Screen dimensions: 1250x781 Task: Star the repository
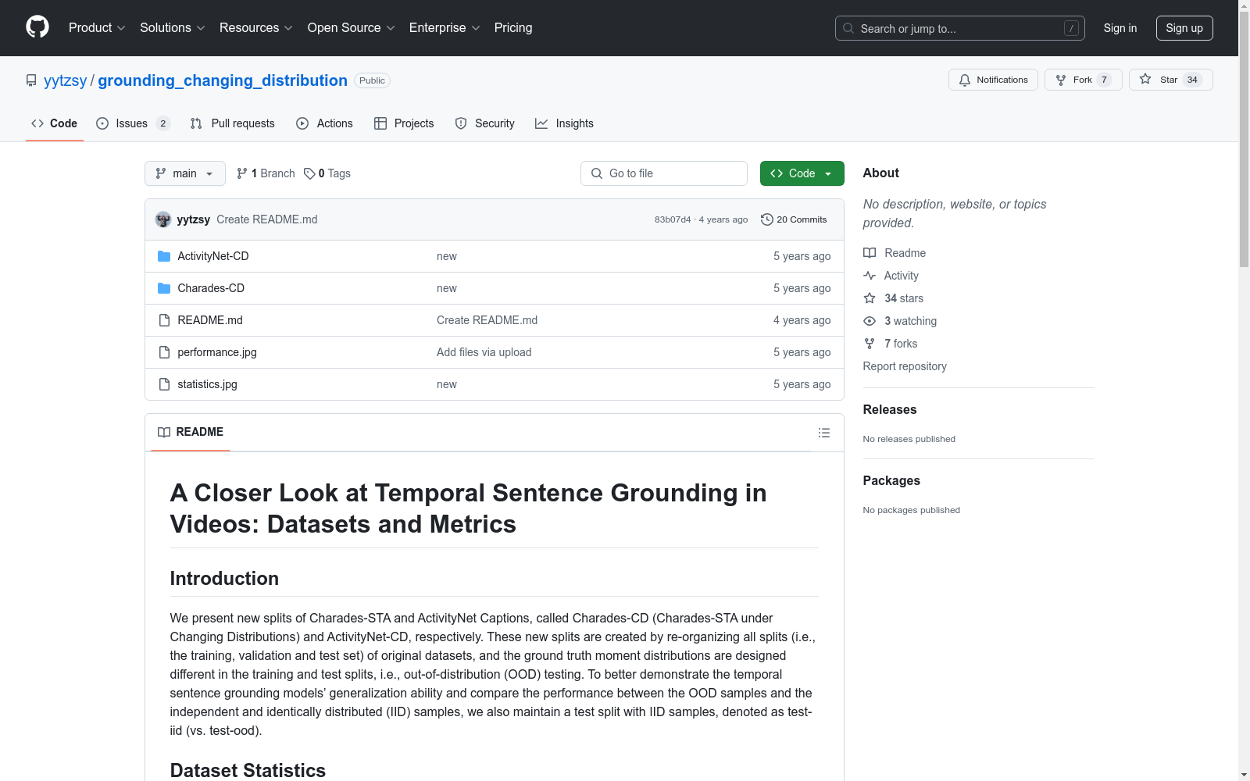coord(1170,80)
